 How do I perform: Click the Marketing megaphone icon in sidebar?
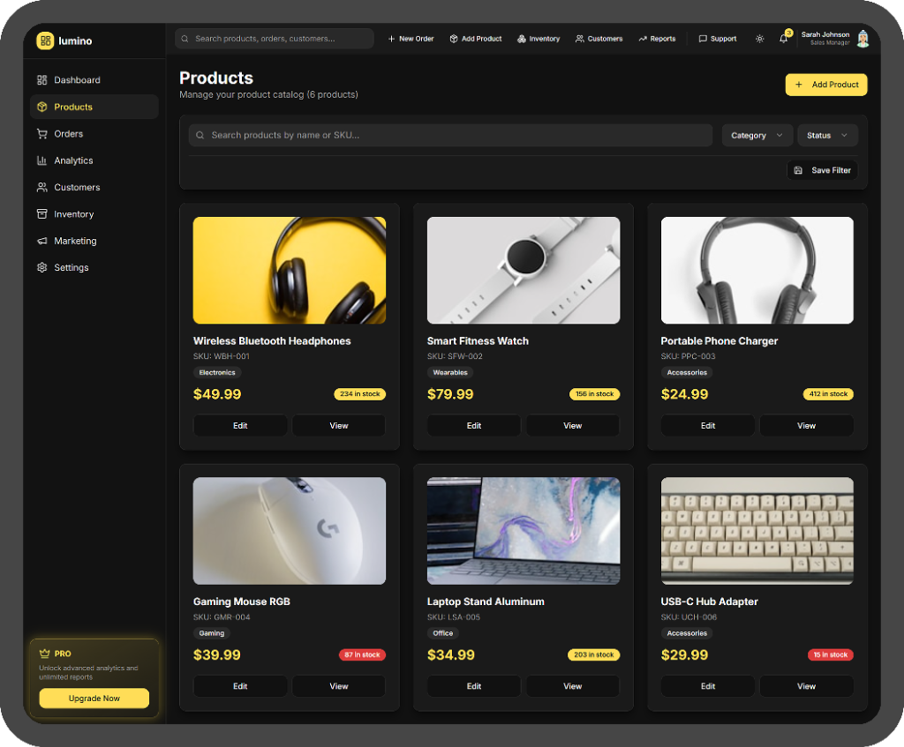click(41, 241)
